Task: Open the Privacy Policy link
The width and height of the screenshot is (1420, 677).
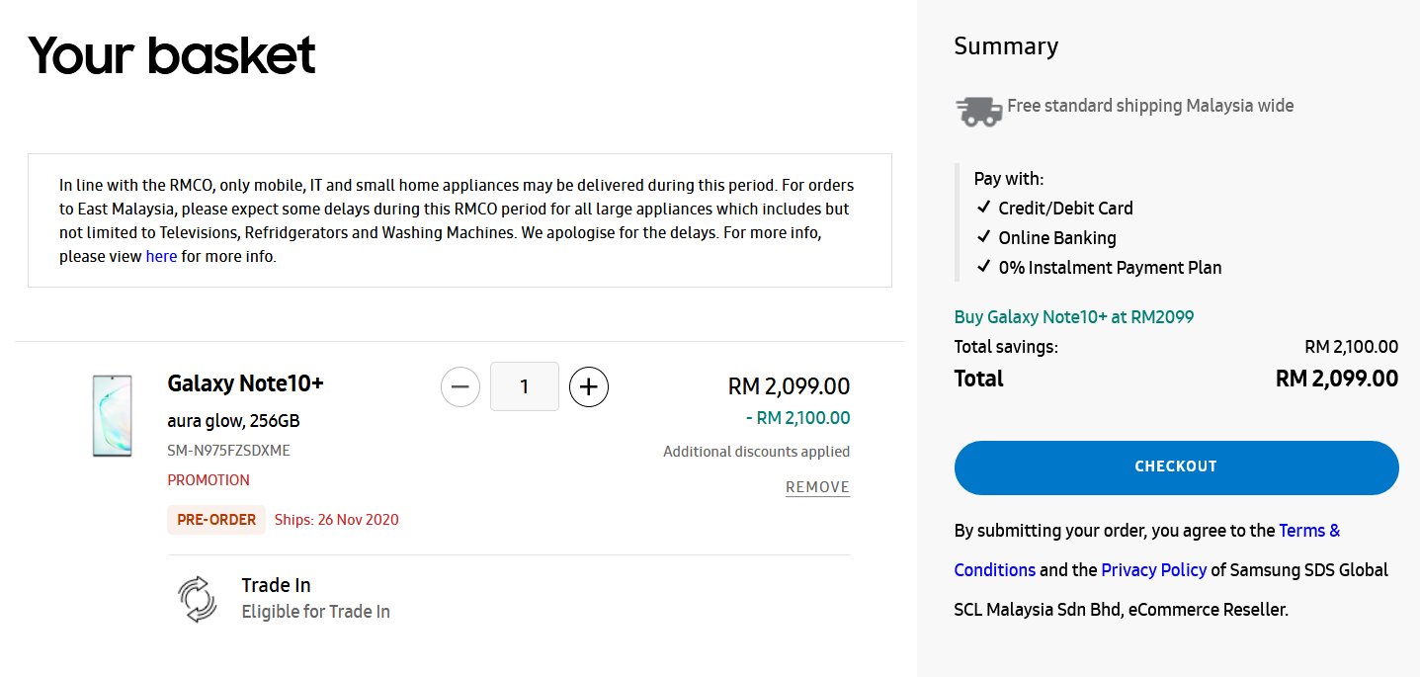Action: coord(1153,570)
